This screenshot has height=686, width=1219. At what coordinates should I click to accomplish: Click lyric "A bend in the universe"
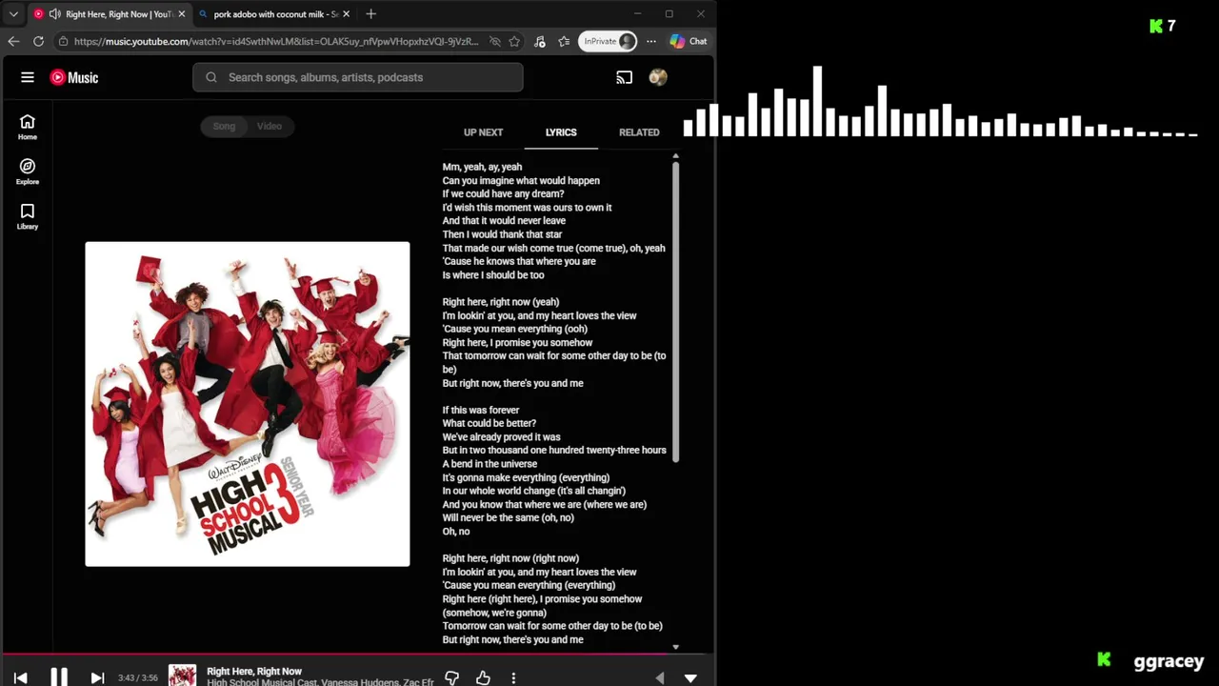[x=490, y=464]
